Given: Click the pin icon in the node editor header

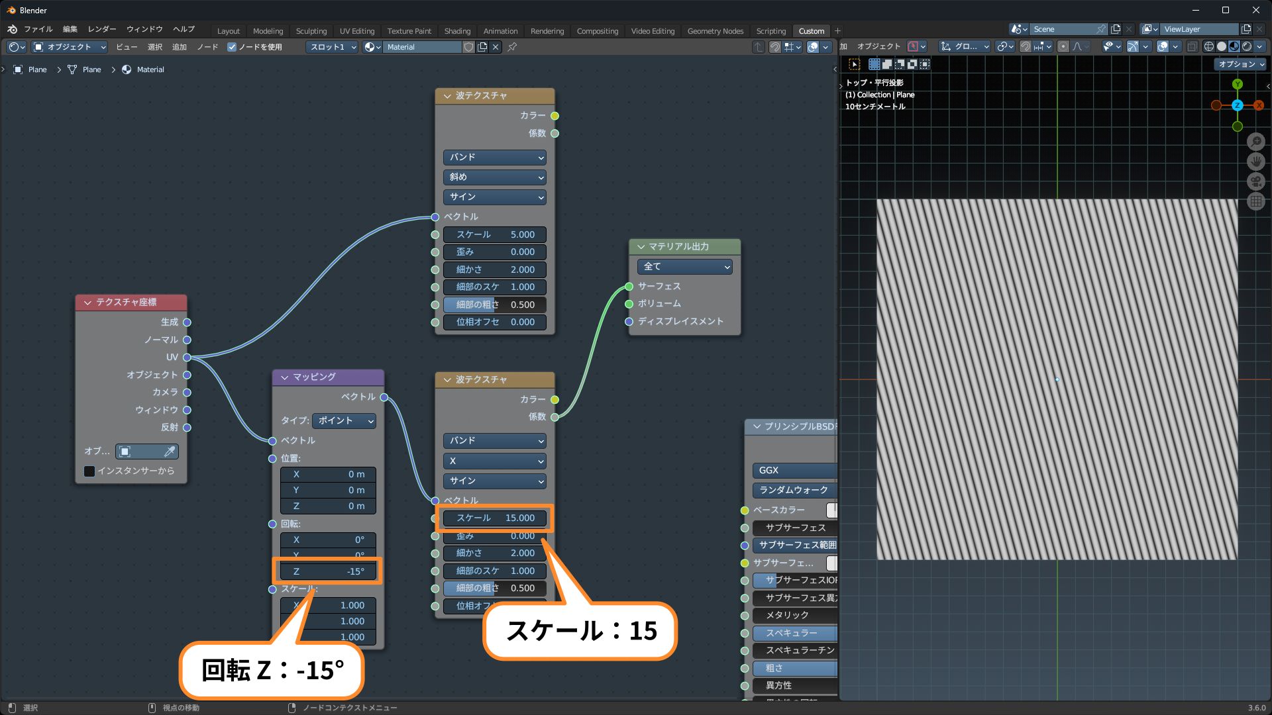Looking at the screenshot, I should point(512,47).
